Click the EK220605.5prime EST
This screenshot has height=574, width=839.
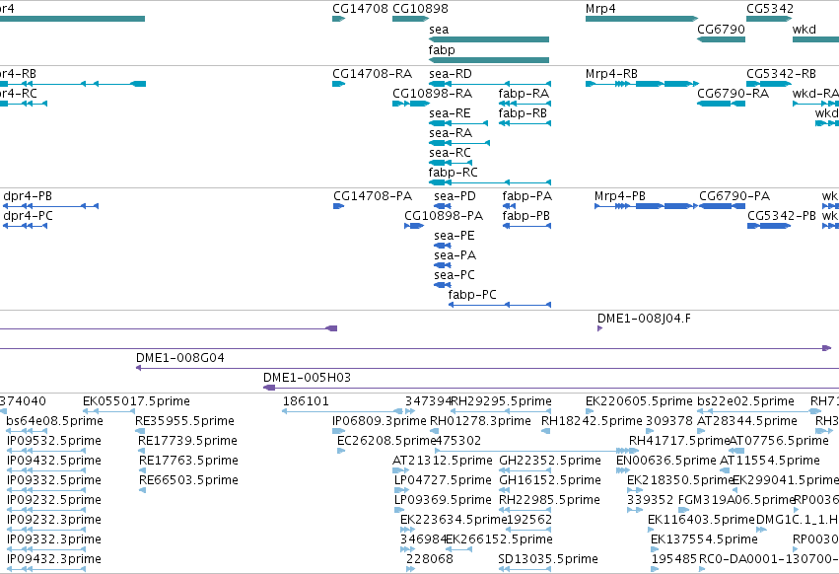pyautogui.click(x=590, y=411)
